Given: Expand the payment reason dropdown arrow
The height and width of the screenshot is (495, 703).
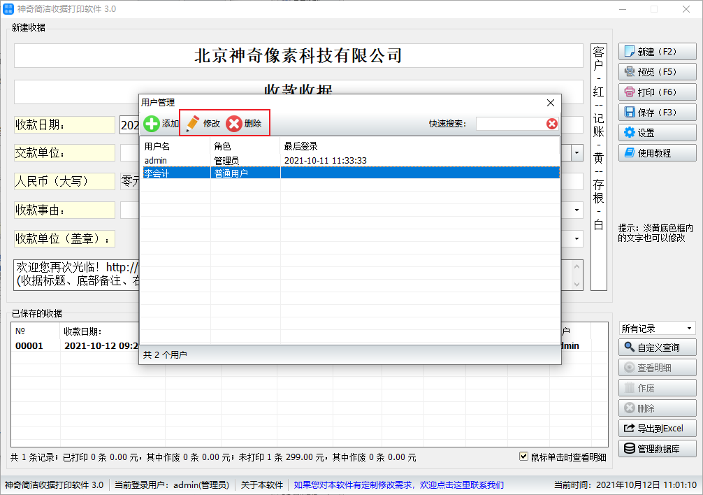Looking at the screenshot, I should point(577,210).
